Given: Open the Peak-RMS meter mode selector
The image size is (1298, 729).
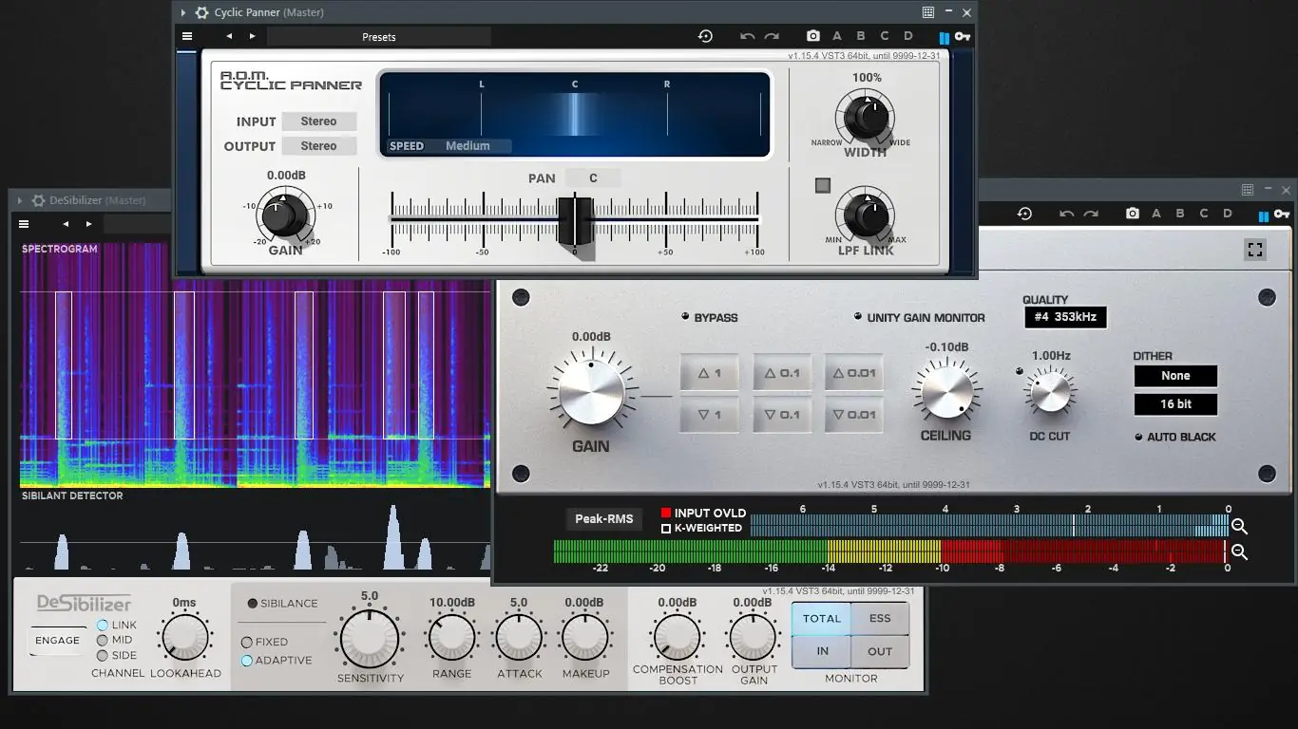Looking at the screenshot, I should click(x=603, y=519).
